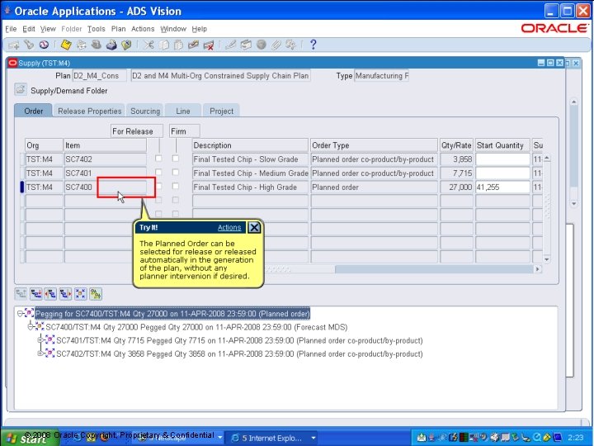Click the Close Form toolbar icon
The image size is (594, 446).
click(x=126, y=45)
